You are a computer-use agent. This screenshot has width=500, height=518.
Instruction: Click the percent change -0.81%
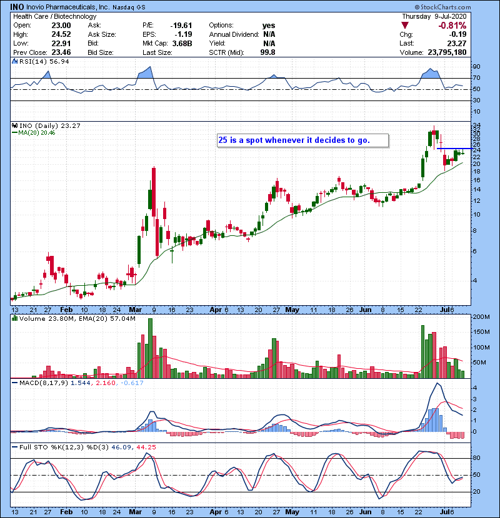coord(452,26)
